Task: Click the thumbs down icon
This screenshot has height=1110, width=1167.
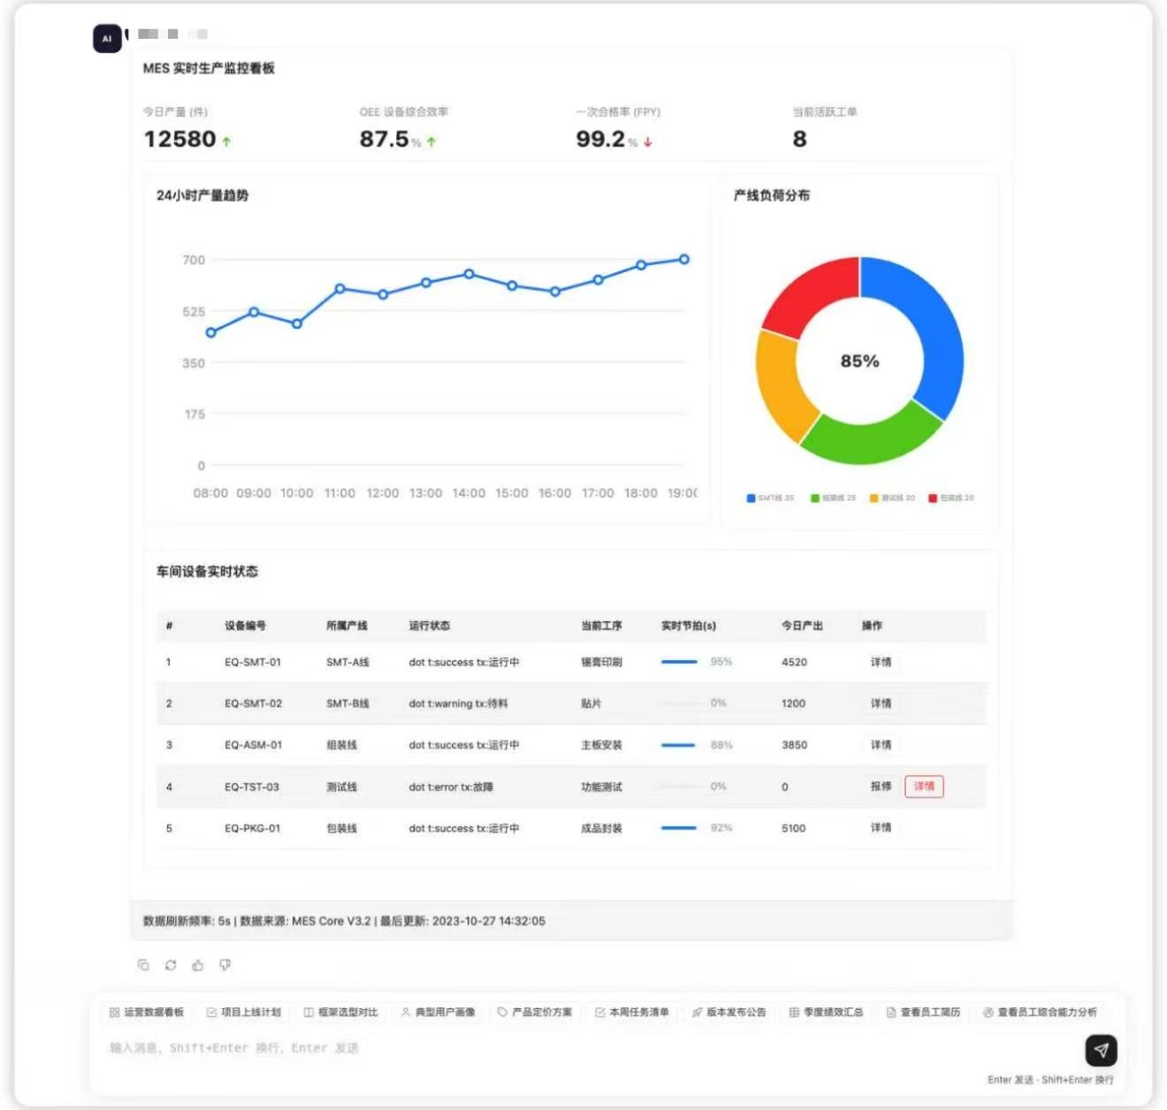Action: click(x=225, y=965)
